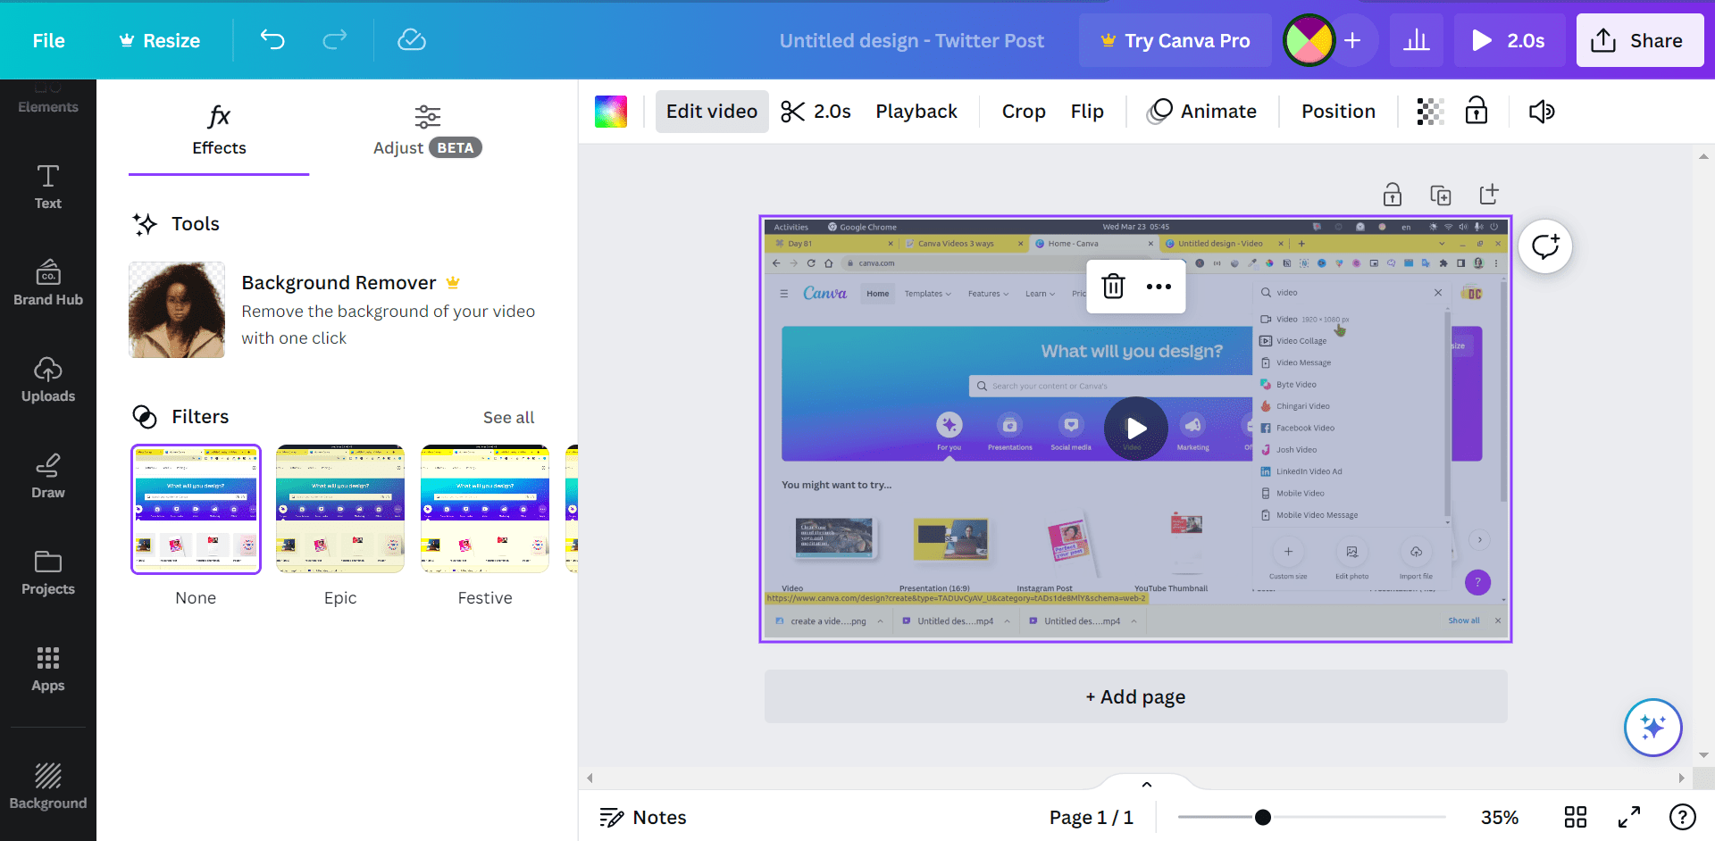Open the Projects sidebar panel
1715x841 pixels.
[48, 573]
